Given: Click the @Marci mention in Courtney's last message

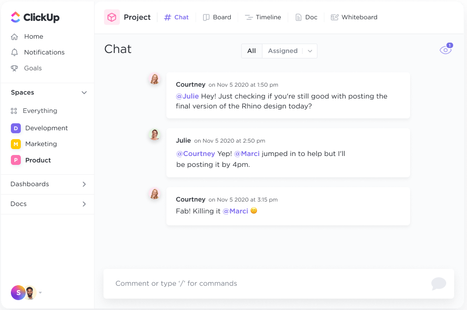Looking at the screenshot, I should [235, 211].
